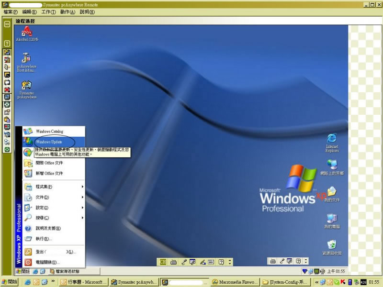The width and height of the screenshot is (383, 287).
Task: Click the local 開始 Start button
Action: click(x=10, y=282)
